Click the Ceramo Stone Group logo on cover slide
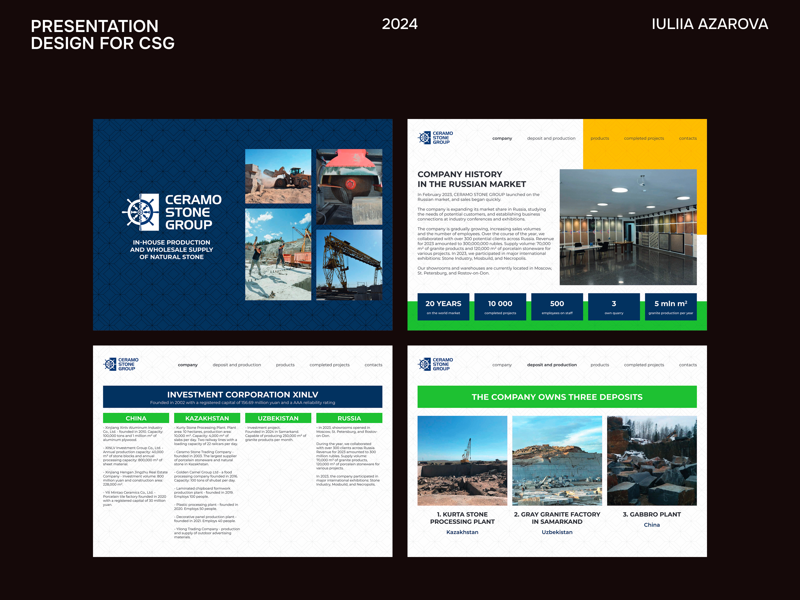The width and height of the screenshot is (800, 600). 172,212
